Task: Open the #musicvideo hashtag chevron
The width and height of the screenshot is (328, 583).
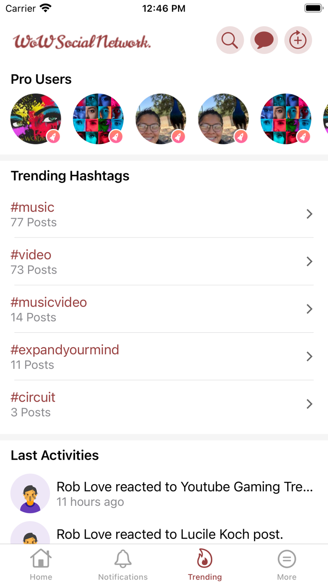Action: 309,309
